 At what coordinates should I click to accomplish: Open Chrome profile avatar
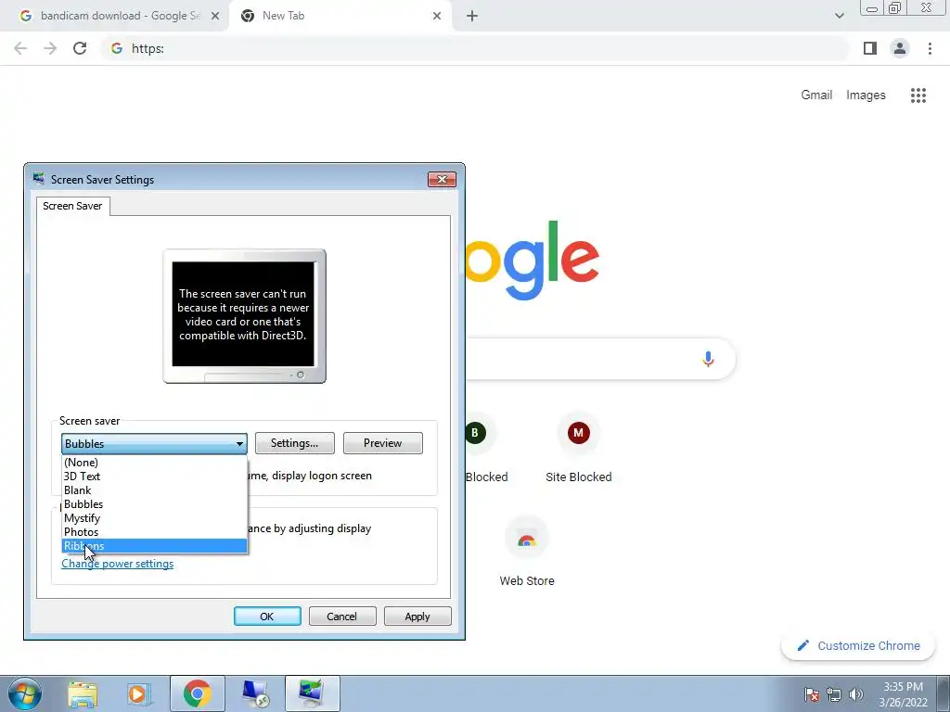pos(900,48)
